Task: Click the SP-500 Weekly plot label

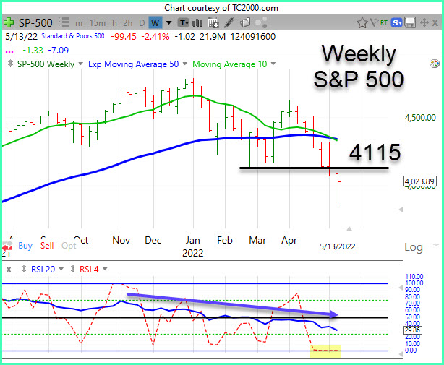Action: click(46, 64)
